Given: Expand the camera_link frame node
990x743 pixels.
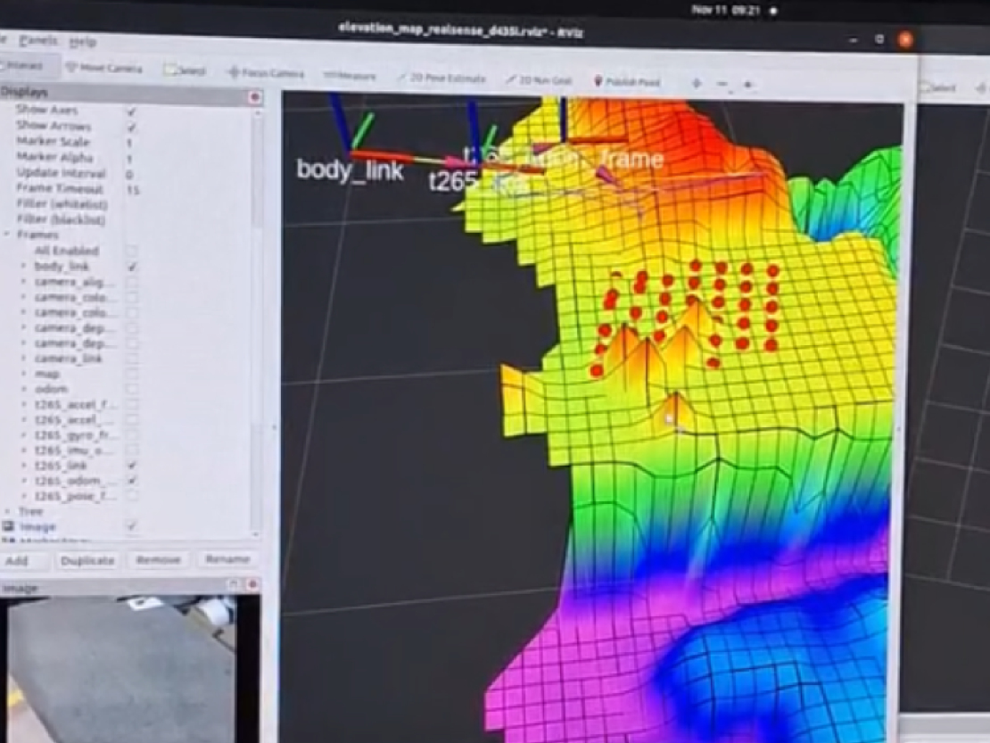Looking at the screenshot, I should (x=24, y=359).
